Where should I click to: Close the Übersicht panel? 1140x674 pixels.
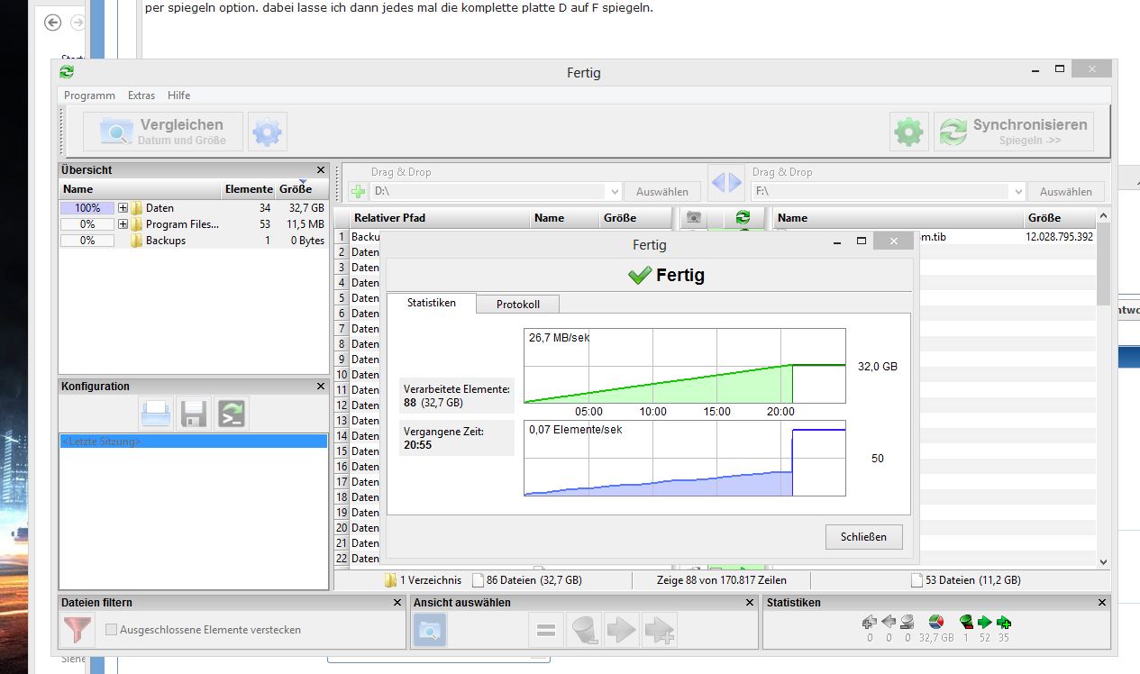click(321, 169)
